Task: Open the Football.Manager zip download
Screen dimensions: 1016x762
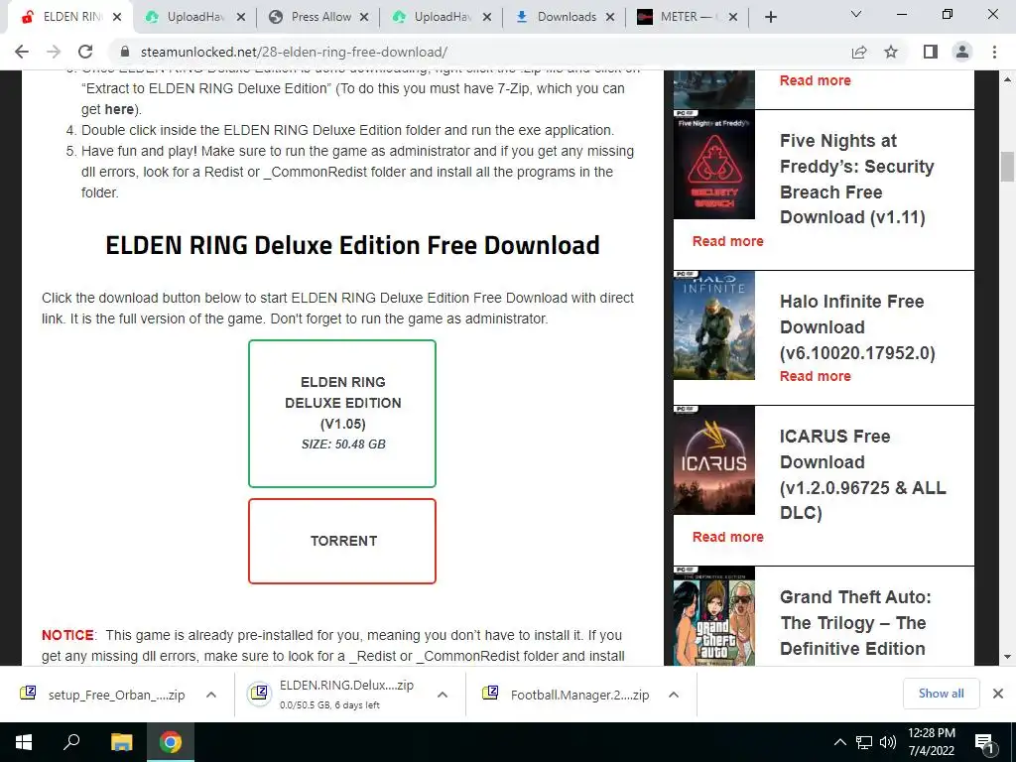Action: [x=565, y=695]
